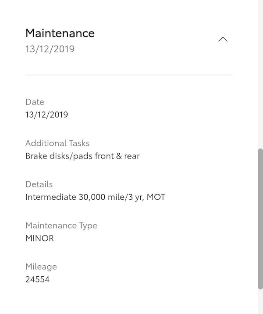Screen dimensions: 263x314
Task: Click the Maintenance Type label
Action: click(x=61, y=226)
